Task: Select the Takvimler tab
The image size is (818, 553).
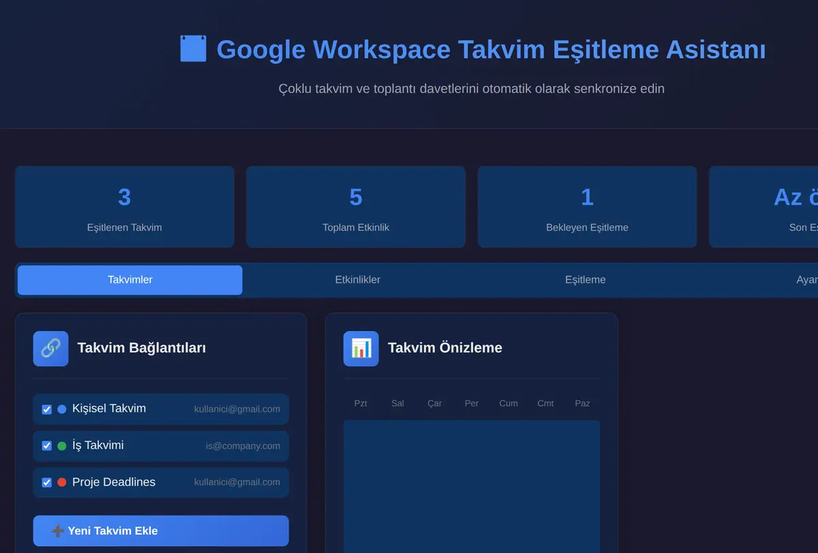Action: coord(130,280)
